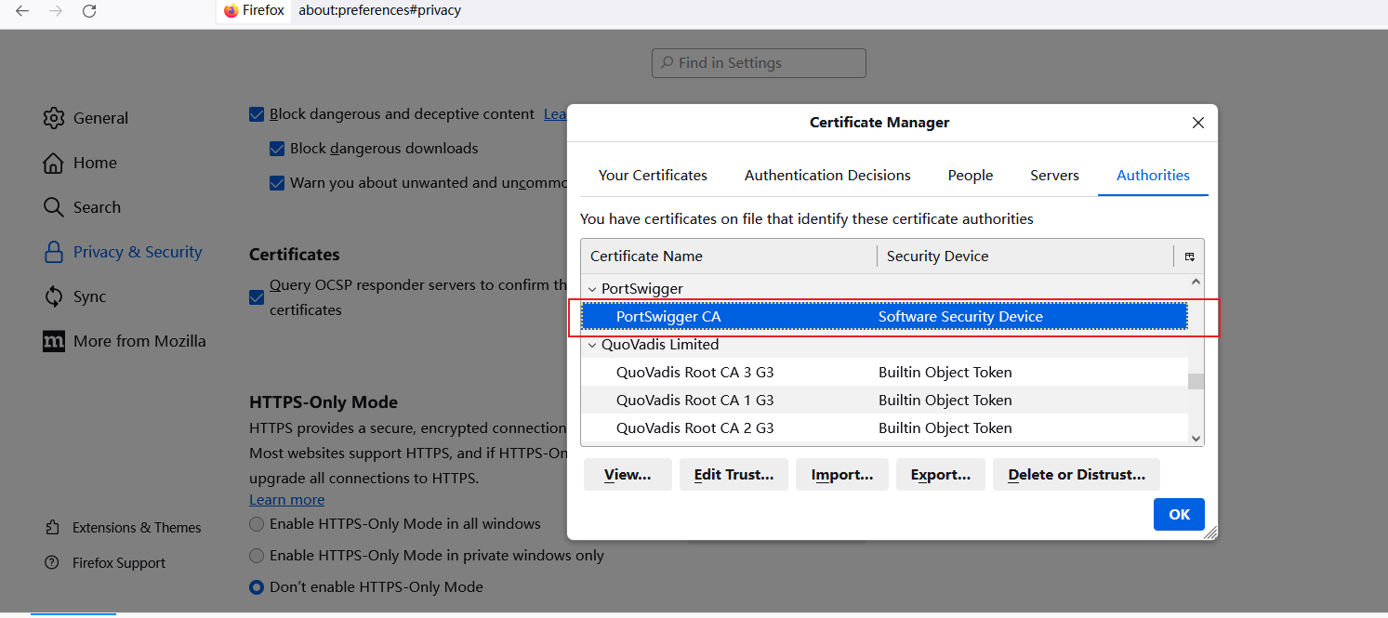Click the Search magnifier icon in sidebar

pyautogui.click(x=54, y=207)
